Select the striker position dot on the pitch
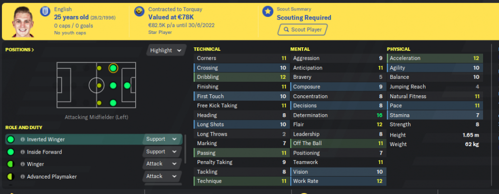 127,86
